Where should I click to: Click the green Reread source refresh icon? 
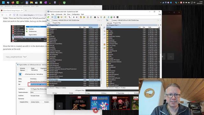[x=48, y=17]
